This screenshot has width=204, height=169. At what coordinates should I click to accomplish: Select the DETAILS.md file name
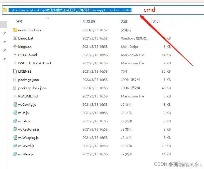(28, 55)
